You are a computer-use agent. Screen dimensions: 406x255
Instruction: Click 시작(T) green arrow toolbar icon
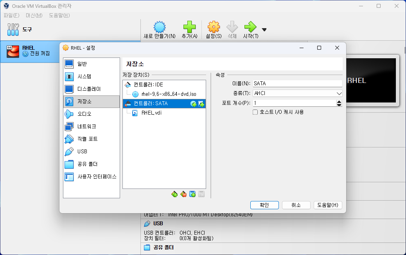(x=250, y=30)
